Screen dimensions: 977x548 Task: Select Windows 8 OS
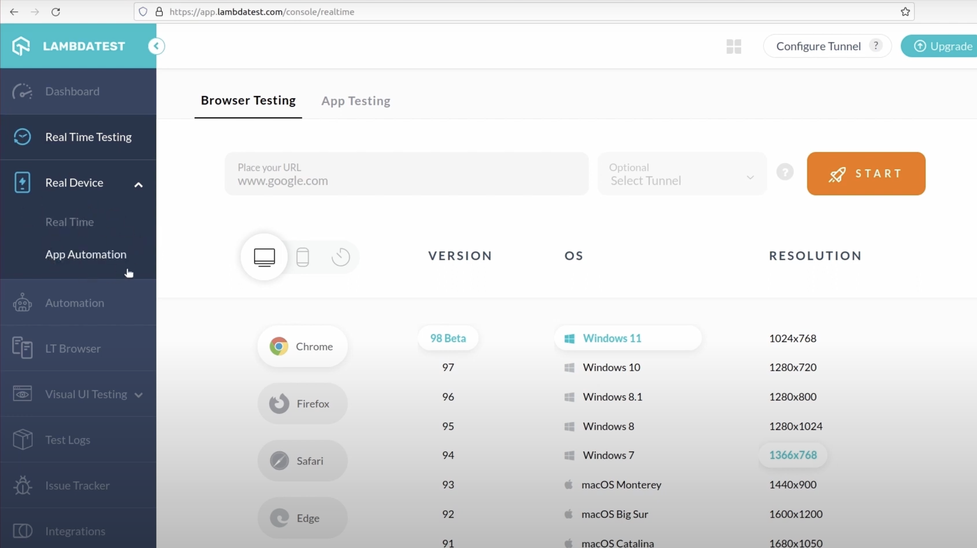pyautogui.click(x=600, y=426)
